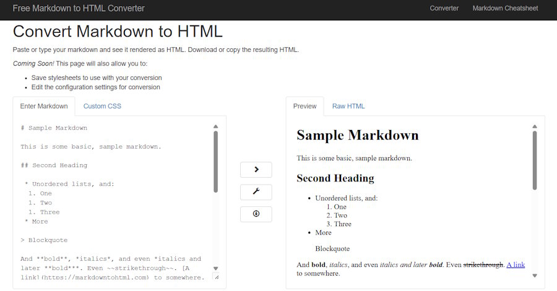The width and height of the screenshot is (557, 291).
Task: Switch to the Raw HTML tab
Action: click(x=348, y=106)
